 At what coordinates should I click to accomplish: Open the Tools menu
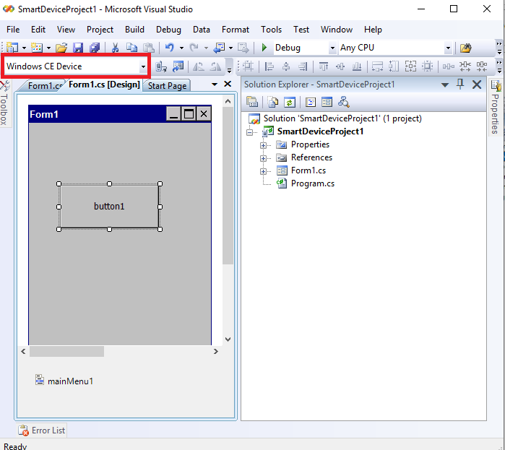(x=271, y=30)
